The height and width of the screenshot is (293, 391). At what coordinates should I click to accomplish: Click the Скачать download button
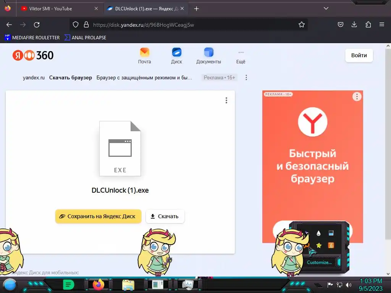tap(165, 216)
